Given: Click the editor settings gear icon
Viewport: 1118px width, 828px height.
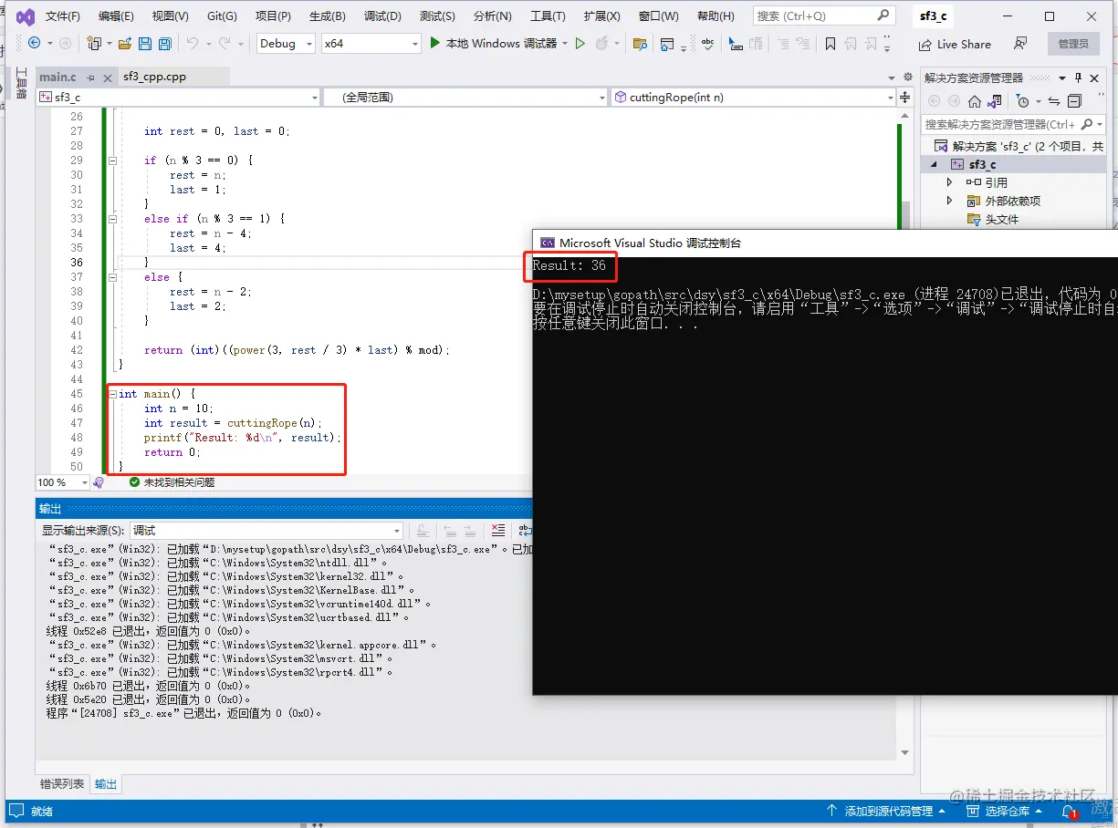Looking at the screenshot, I should 907,77.
